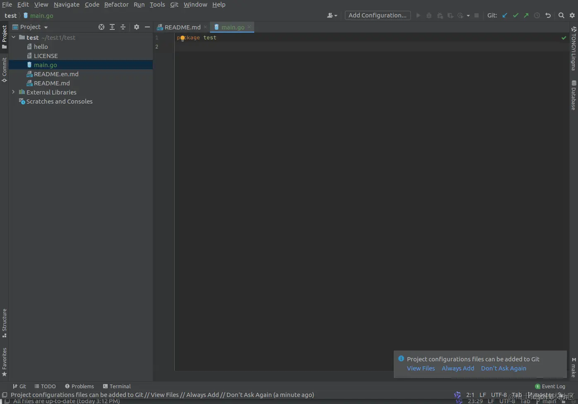Image resolution: width=578 pixels, height=404 pixels.
Task: Click View Files link in notification
Action: [x=421, y=368]
